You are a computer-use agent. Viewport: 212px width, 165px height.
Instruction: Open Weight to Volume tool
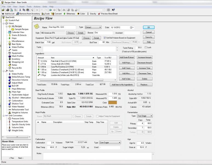(x=20, y=113)
